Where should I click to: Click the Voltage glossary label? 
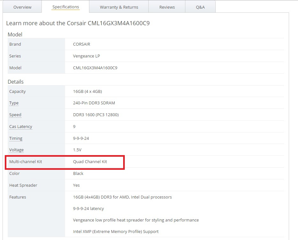[16, 150]
